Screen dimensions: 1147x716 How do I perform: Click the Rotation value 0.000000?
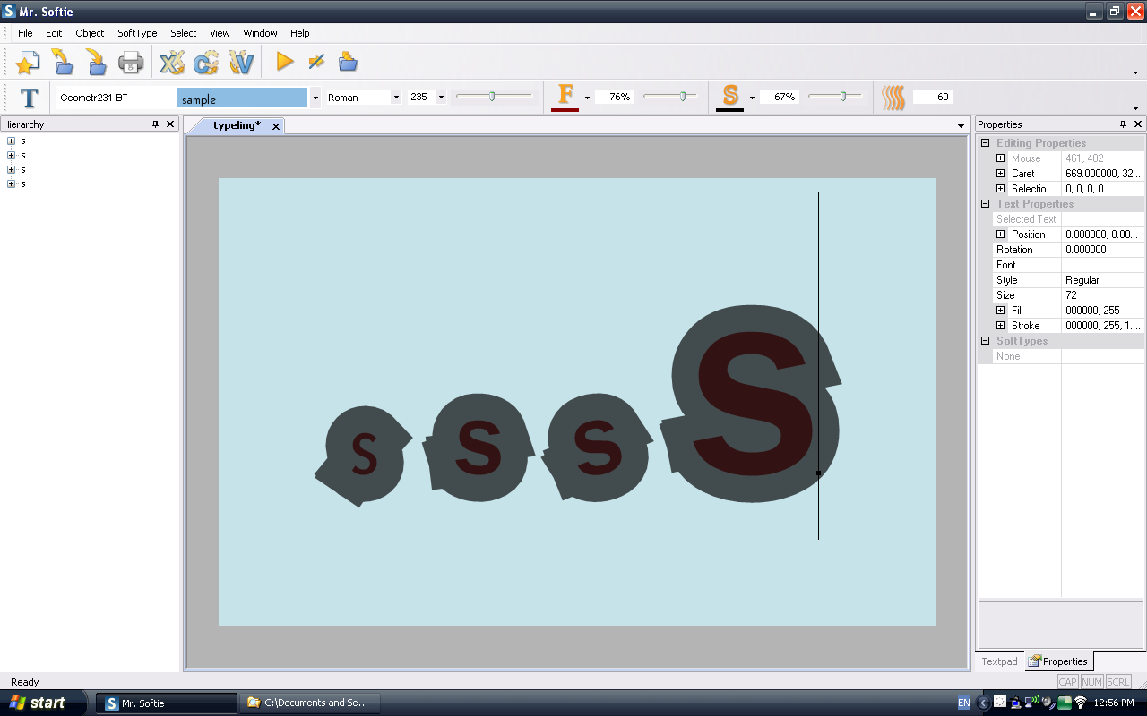(1102, 250)
